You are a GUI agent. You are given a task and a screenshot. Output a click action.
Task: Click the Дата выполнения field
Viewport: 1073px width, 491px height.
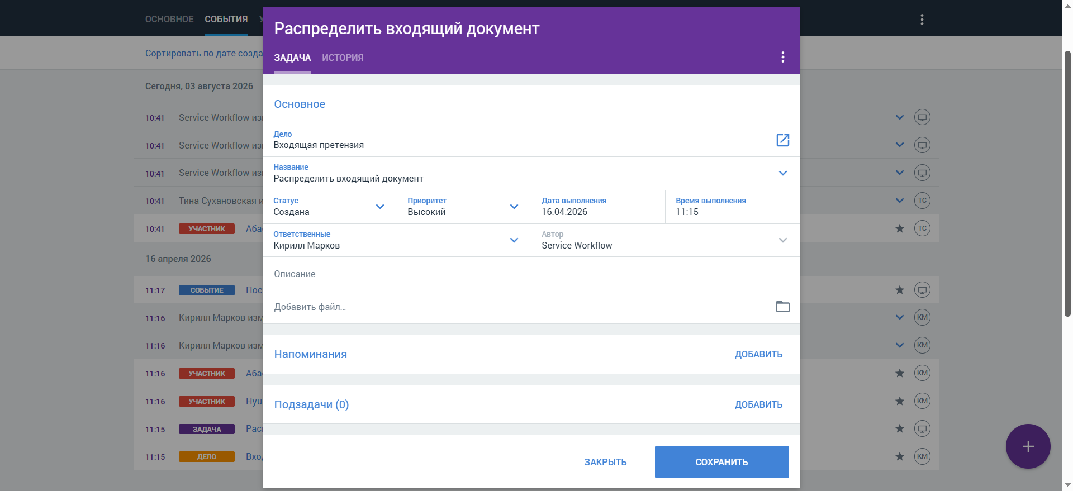tap(598, 207)
